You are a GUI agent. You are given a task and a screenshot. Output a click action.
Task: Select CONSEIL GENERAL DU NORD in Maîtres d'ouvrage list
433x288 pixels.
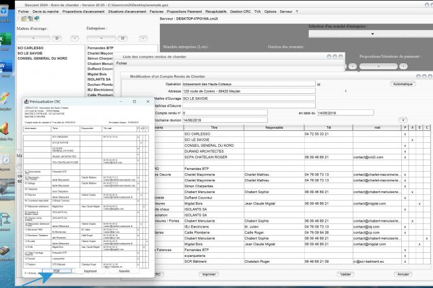[42, 58]
